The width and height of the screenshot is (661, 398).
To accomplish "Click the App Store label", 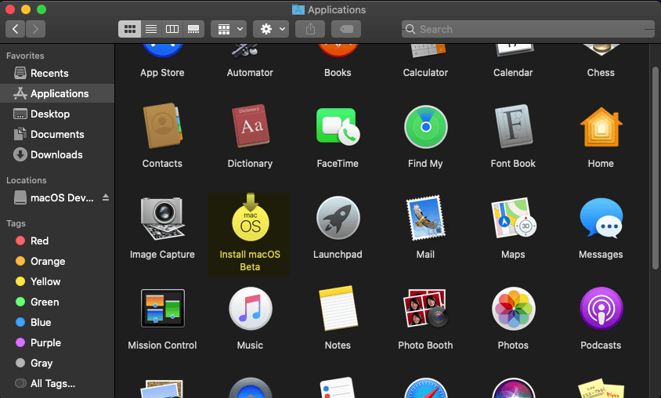I will (162, 73).
